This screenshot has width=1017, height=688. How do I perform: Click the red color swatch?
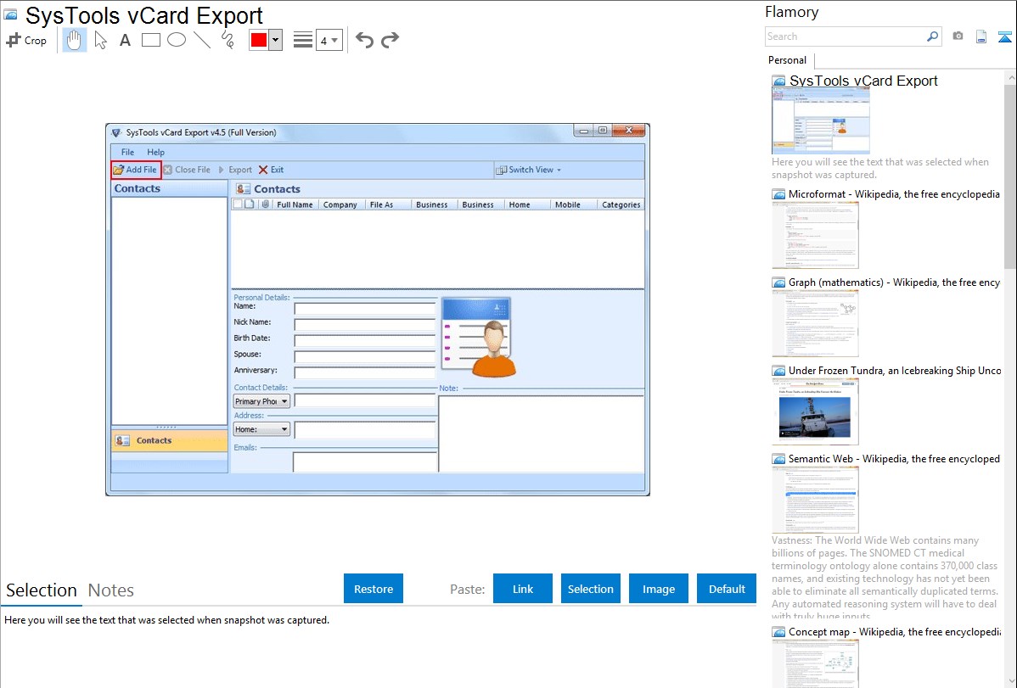click(x=259, y=40)
